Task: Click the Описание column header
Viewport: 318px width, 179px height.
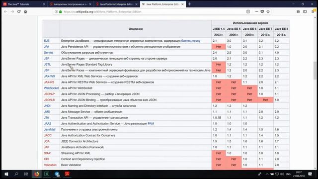Action: [x=136, y=29]
